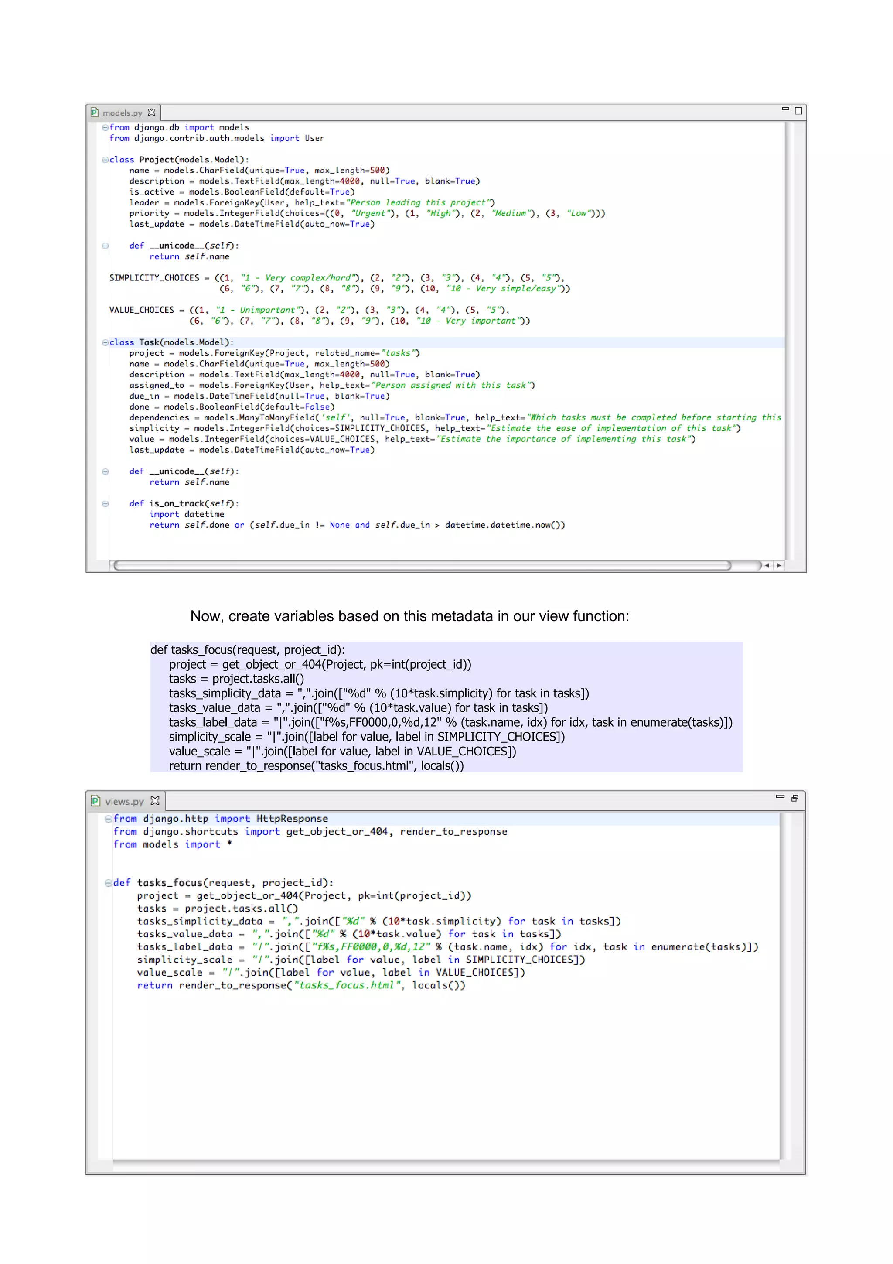The height and width of the screenshot is (1264, 893).
Task: Click 'return render_to_response' line in views.py editor
Action: click(301, 985)
